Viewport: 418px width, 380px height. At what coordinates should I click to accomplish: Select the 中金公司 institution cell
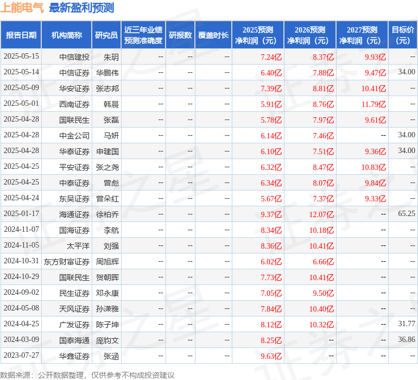(74, 136)
